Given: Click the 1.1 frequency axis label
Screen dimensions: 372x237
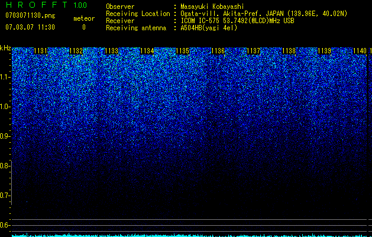Looking at the screenshot, I should (x=5, y=77).
